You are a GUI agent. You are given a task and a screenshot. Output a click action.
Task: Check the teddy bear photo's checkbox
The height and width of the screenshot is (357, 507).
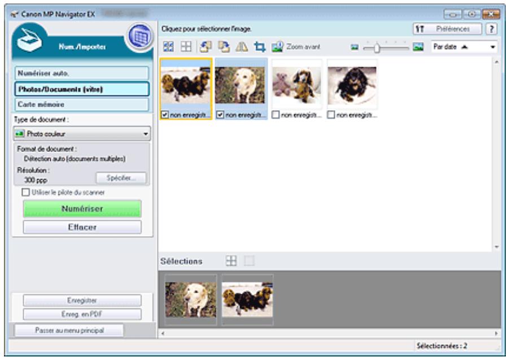click(x=276, y=115)
